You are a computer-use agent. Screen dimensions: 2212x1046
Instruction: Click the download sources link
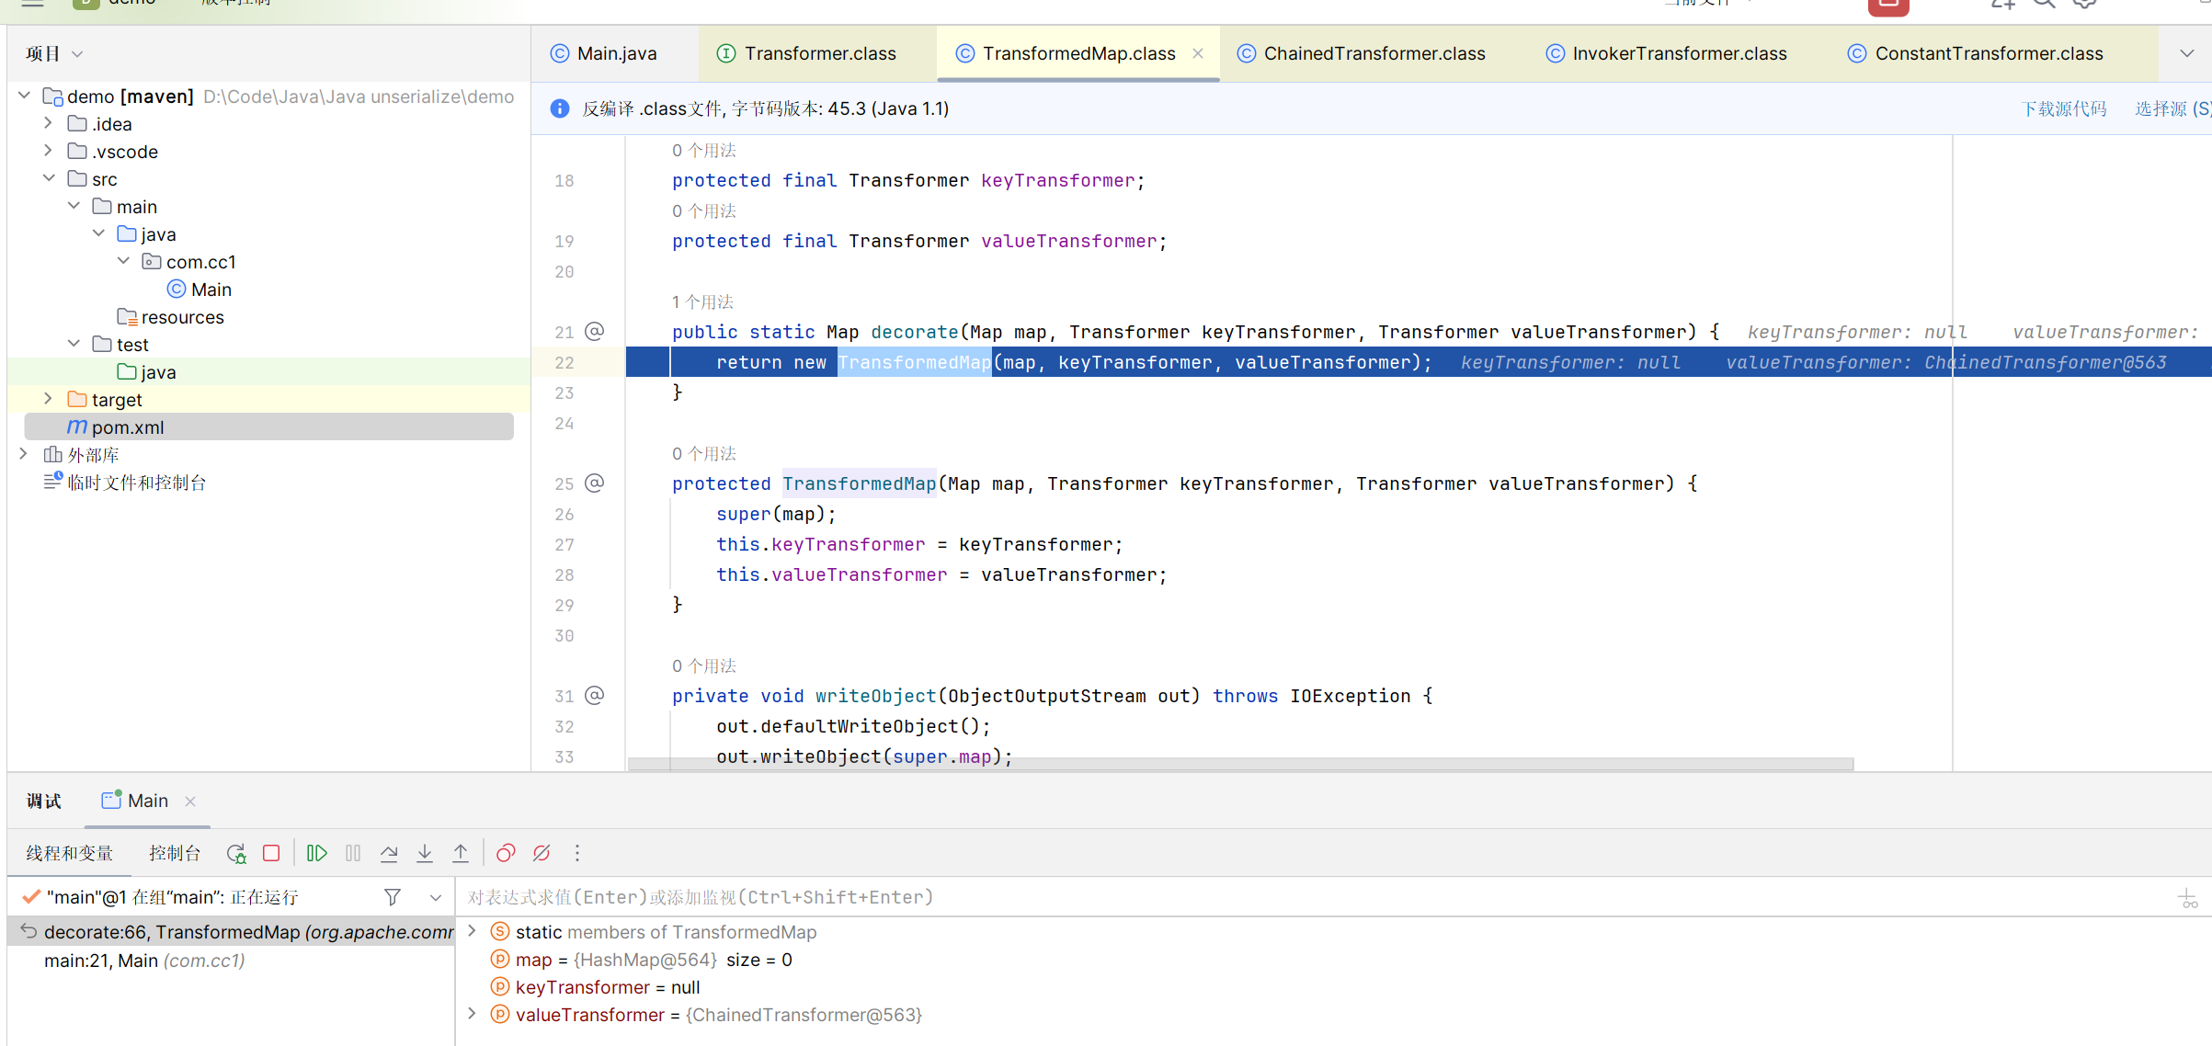coord(2064,108)
